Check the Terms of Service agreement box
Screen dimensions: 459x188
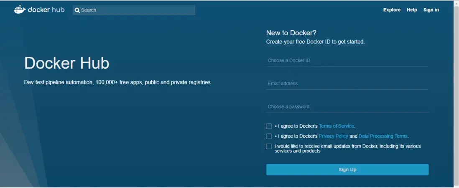coord(269,126)
